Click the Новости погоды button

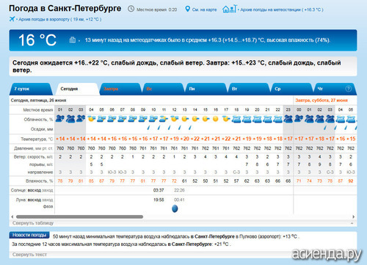(x=29, y=235)
